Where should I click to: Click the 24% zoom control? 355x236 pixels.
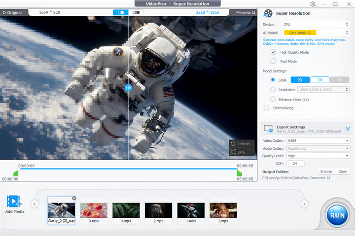tap(242, 152)
